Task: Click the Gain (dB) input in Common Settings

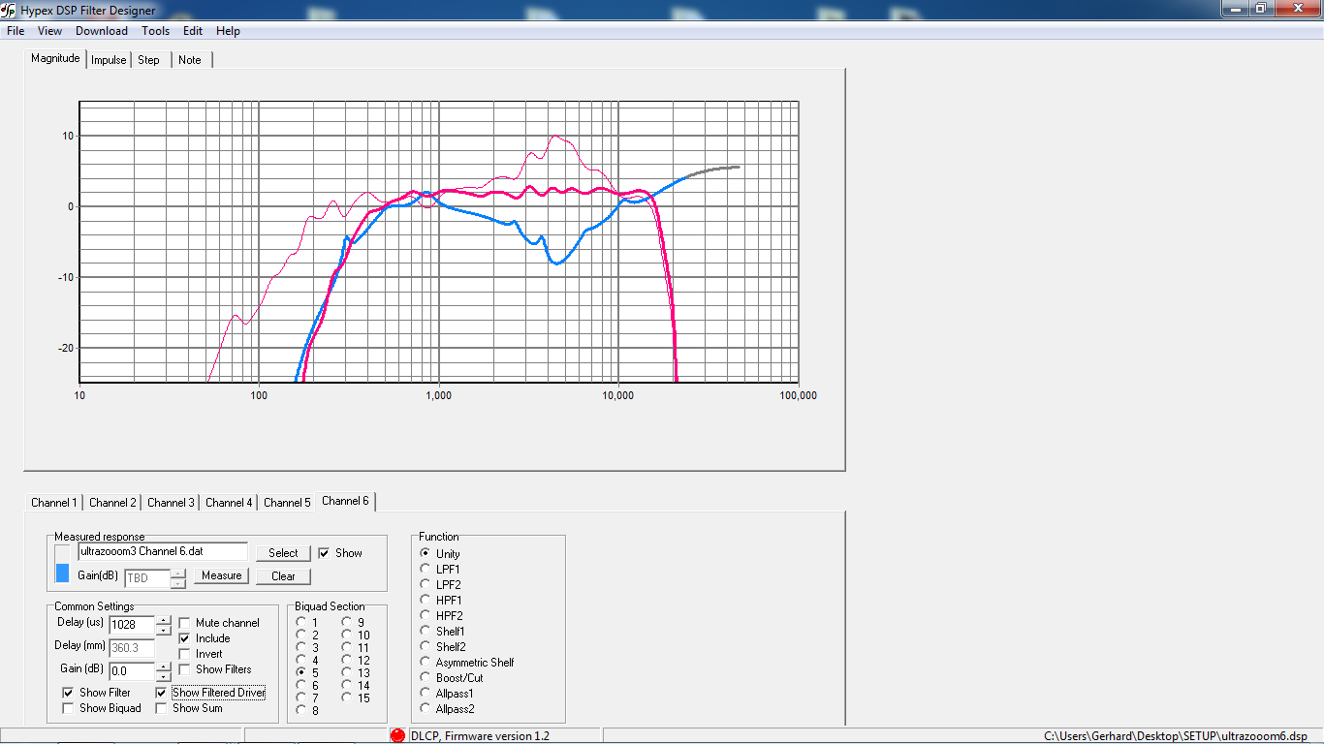Action: (x=132, y=671)
